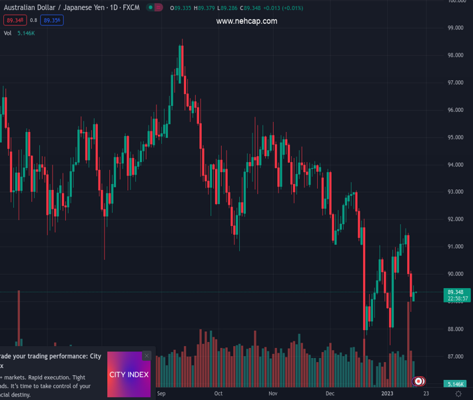
Task: Click the 98.000 level on price axis
Action: (x=456, y=55)
